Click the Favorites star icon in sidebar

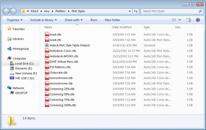9,29
